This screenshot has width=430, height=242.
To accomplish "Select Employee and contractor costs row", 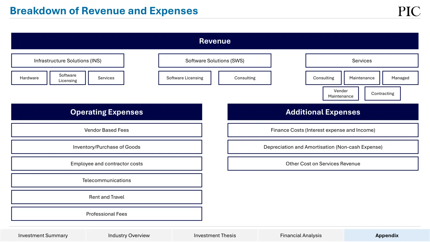I will point(107,163).
